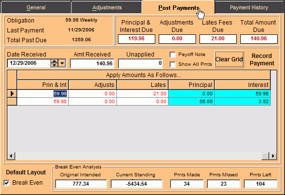Click the Default Layout button
Viewport: 285px width, 195px height.
click(x=26, y=172)
